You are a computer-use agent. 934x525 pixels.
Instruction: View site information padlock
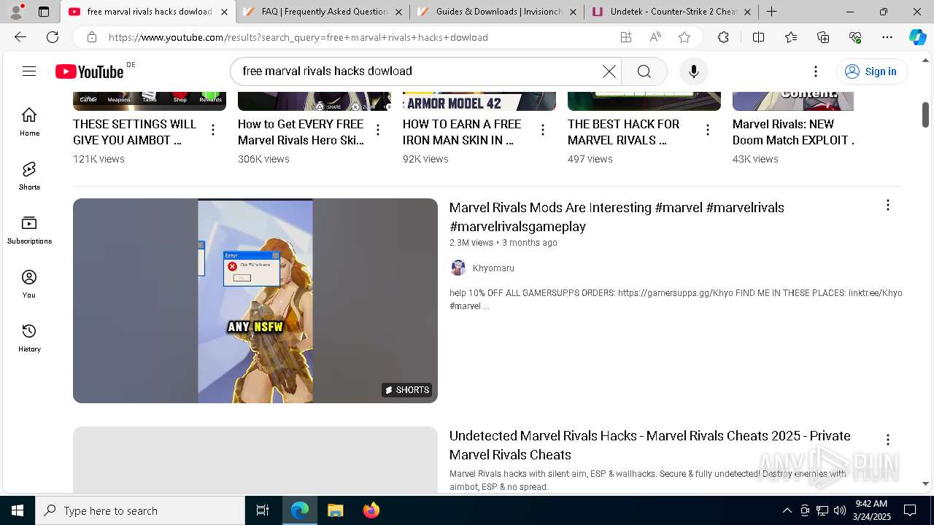[91, 37]
